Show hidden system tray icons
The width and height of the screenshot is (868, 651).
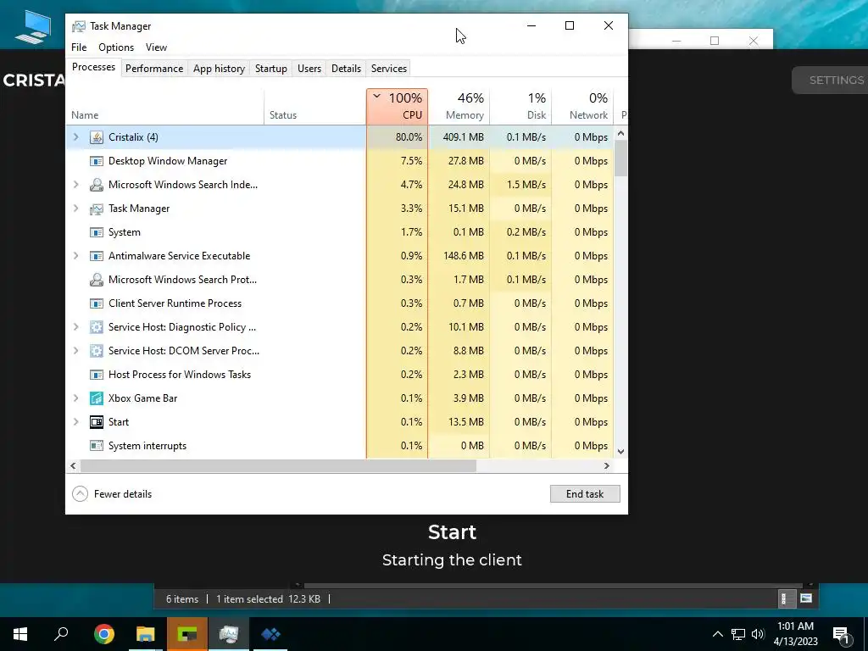[x=717, y=634]
